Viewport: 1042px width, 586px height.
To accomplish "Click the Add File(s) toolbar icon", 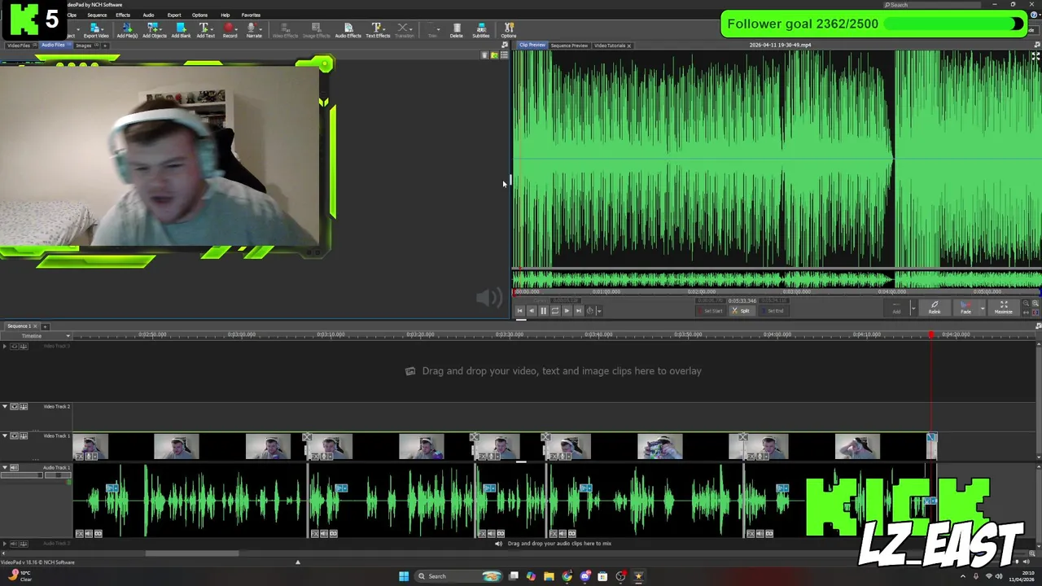I will 127,31.
